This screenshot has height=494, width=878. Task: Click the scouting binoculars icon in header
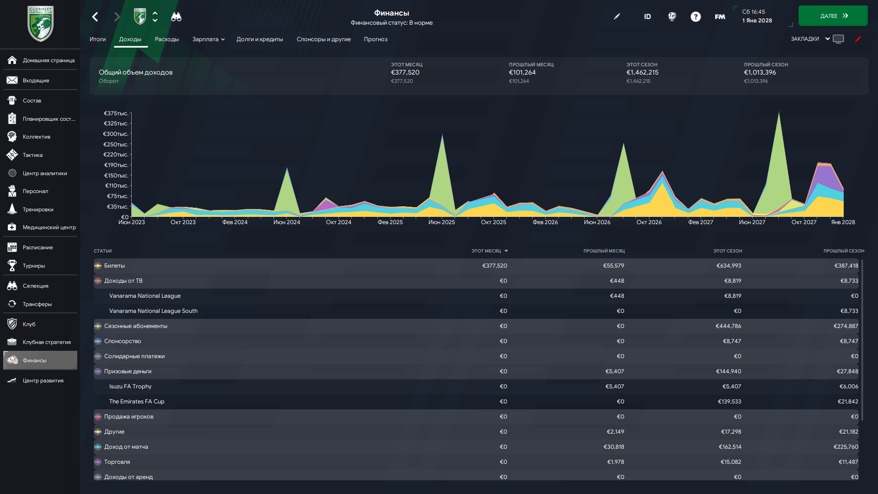click(x=176, y=17)
